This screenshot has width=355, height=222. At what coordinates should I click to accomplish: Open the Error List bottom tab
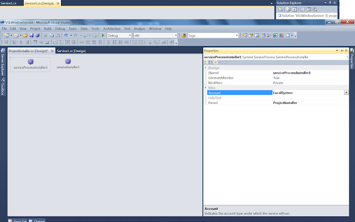coord(18,220)
